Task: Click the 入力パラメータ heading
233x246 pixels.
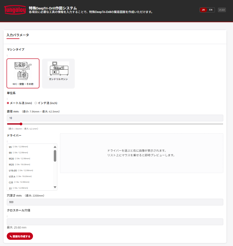Action: pyautogui.click(x=18, y=35)
